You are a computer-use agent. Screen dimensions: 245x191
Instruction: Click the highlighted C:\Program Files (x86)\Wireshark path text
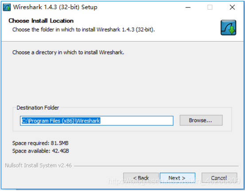(x=61, y=121)
